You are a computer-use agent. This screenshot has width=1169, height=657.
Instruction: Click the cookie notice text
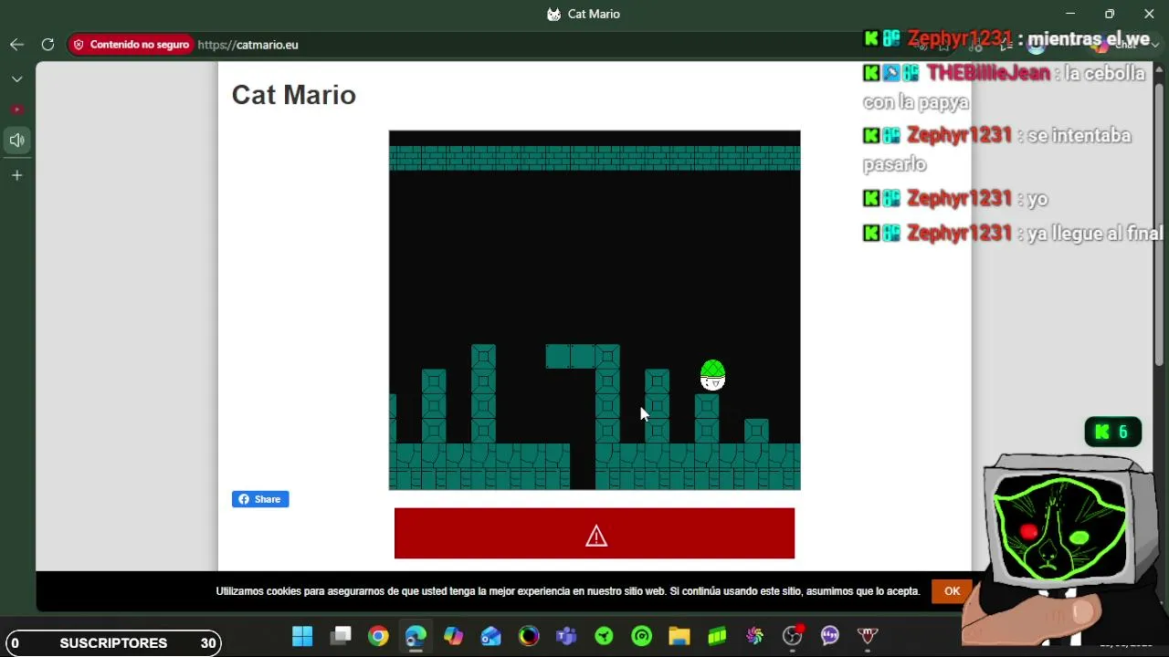pyautogui.click(x=568, y=591)
